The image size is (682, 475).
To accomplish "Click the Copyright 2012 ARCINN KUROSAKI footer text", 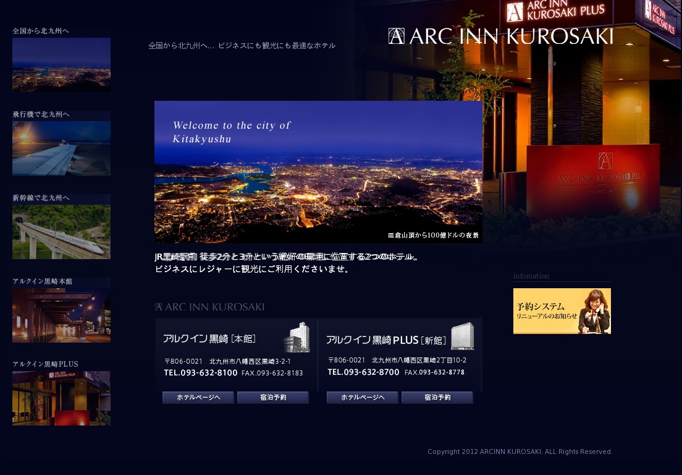I will [x=520, y=451].
